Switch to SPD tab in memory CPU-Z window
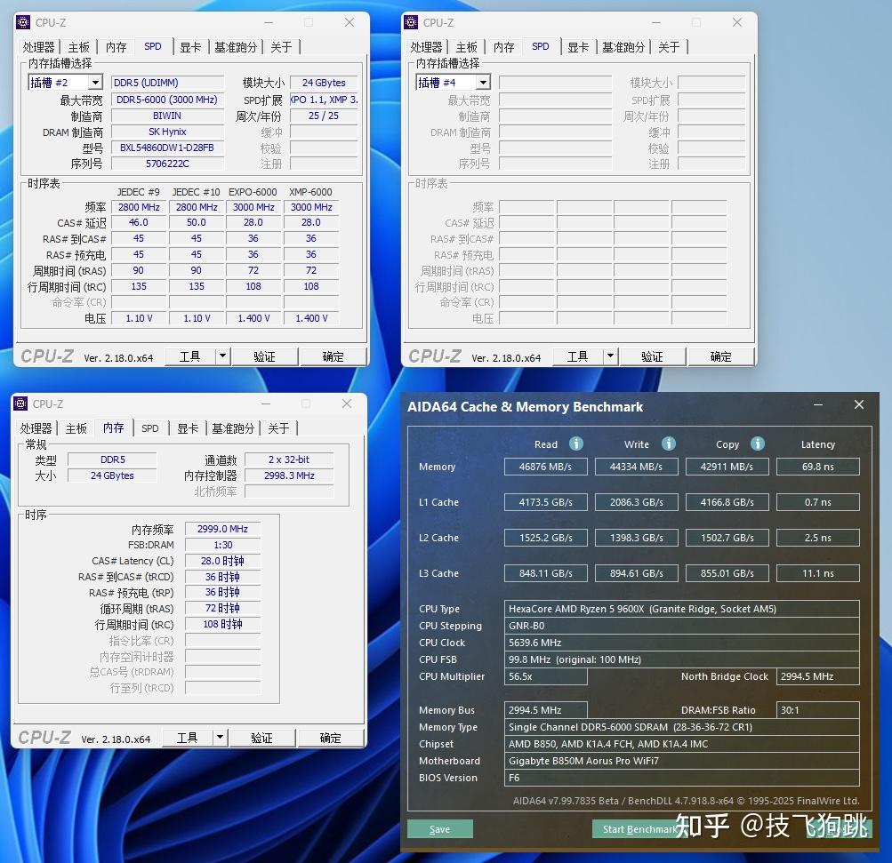 tap(150, 428)
